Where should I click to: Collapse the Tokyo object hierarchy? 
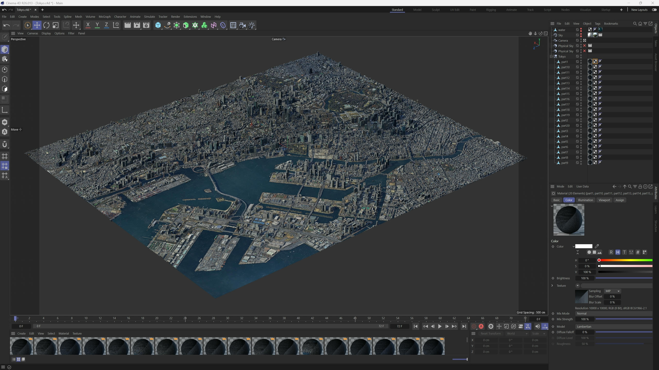tap(551, 57)
